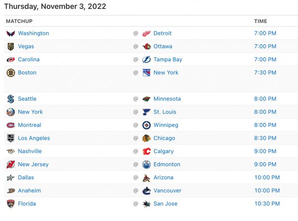
Task: Click the Seattle Kraken logo icon
Action: coord(10,99)
